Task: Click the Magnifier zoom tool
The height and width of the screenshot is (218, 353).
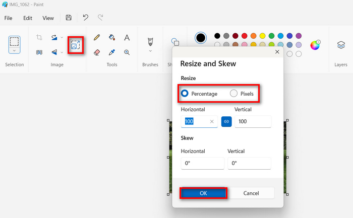Action: (x=127, y=52)
